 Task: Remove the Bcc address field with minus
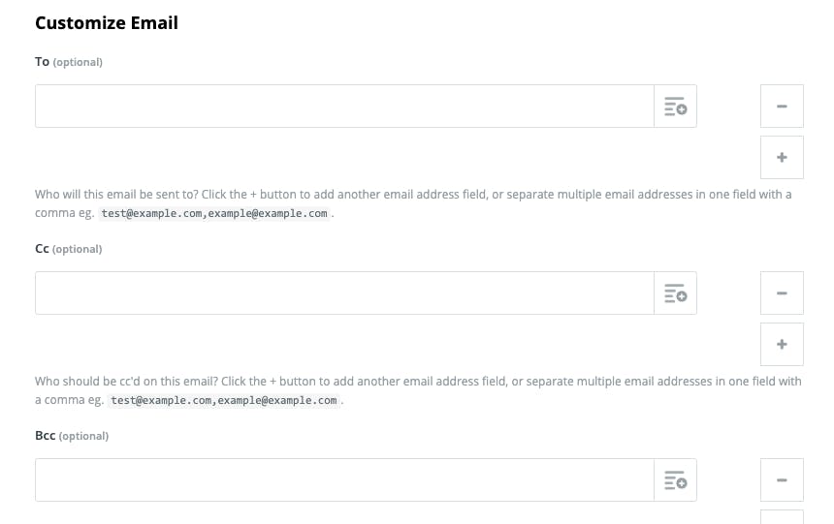point(782,480)
